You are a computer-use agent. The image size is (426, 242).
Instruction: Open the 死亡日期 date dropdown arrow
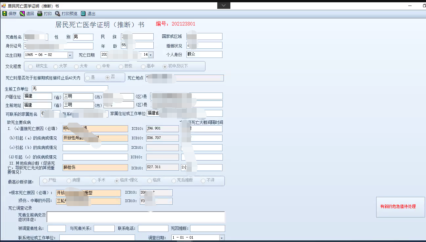point(151,55)
